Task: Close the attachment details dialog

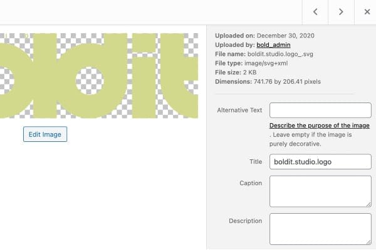Action: pos(367,12)
